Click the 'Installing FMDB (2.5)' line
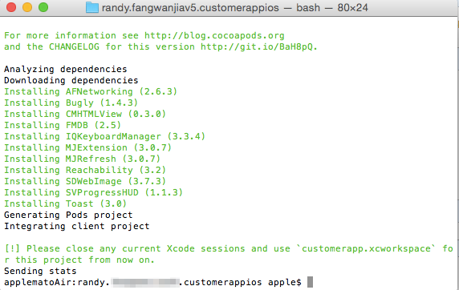The width and height of the screenshot is (459, 290). pos(63,125)
